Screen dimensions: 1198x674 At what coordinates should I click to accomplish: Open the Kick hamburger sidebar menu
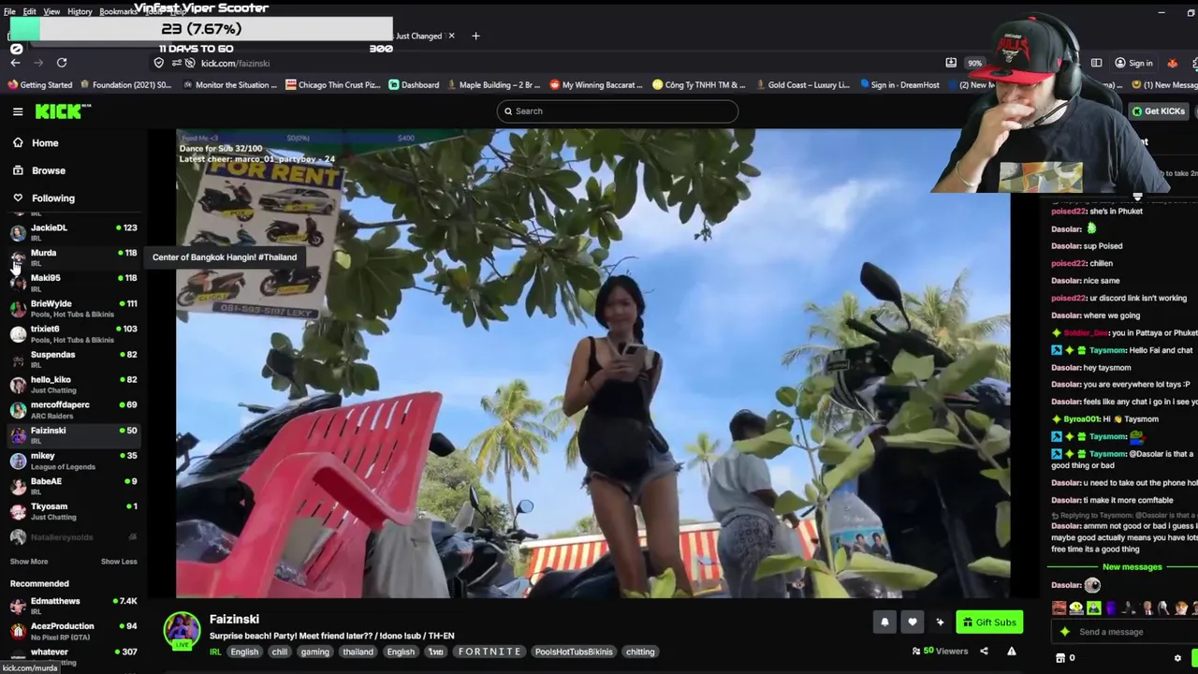tap(18, 111)
